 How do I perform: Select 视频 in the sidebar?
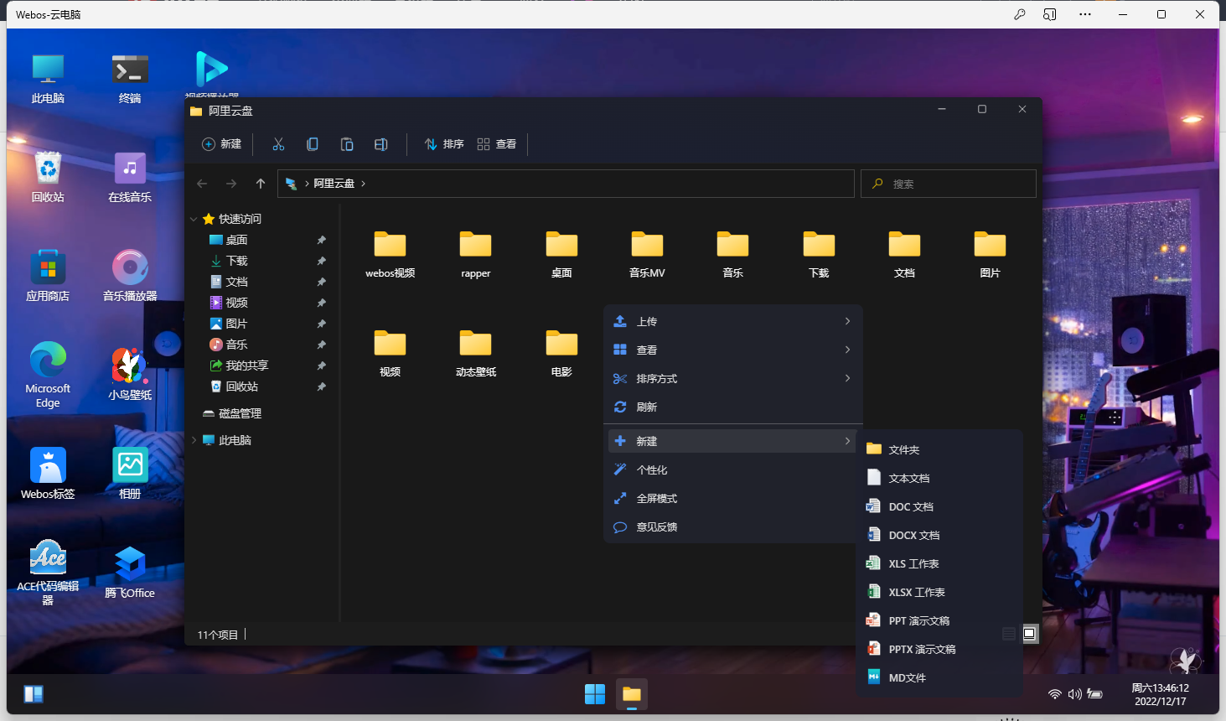(x=237, y=303)
